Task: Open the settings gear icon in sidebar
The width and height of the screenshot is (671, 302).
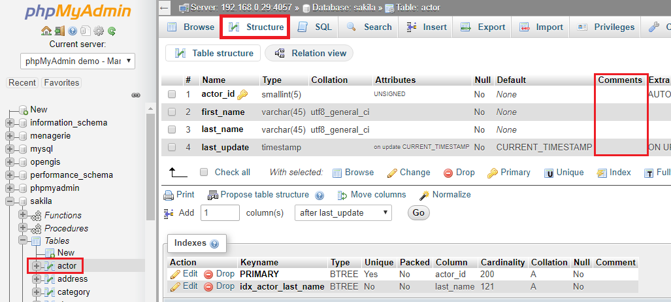Action: click(99, 31)
